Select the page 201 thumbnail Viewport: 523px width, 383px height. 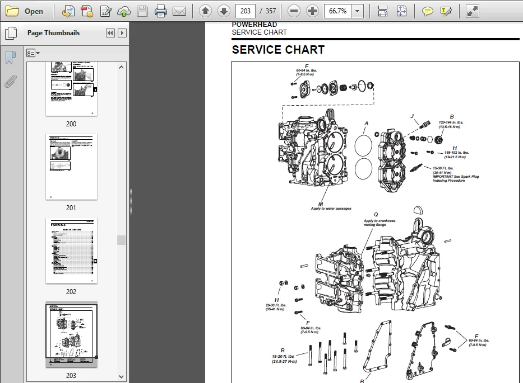[x=71, y=167]
